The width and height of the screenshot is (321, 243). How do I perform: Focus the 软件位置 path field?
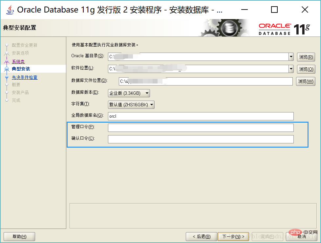coord(198,69)
